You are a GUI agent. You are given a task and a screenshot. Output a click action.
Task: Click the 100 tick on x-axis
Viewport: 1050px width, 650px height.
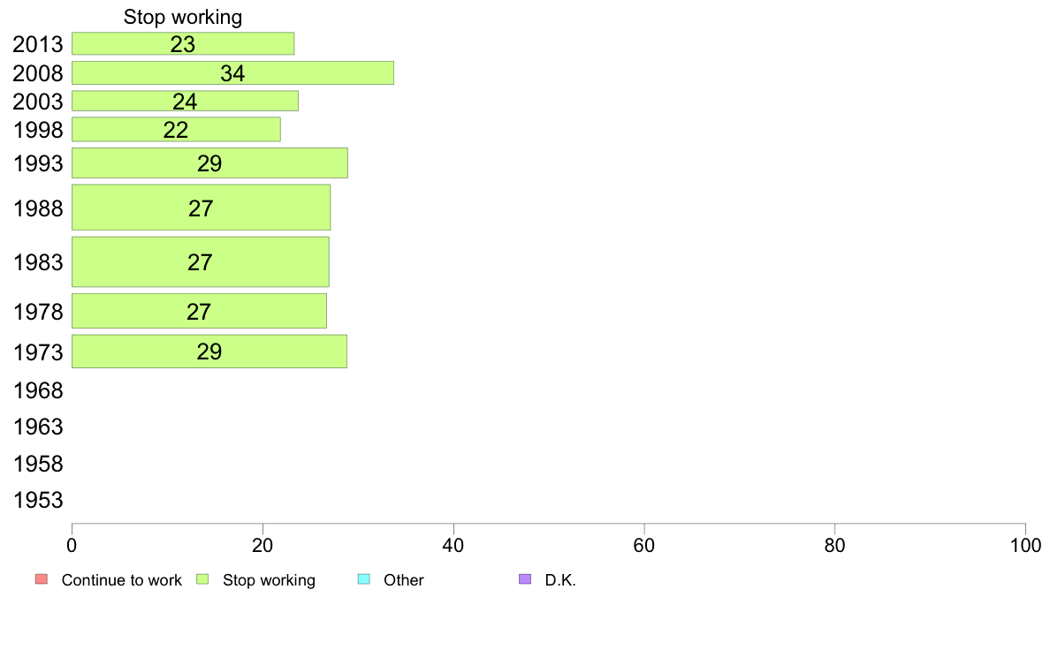[x=1025, y=546]
